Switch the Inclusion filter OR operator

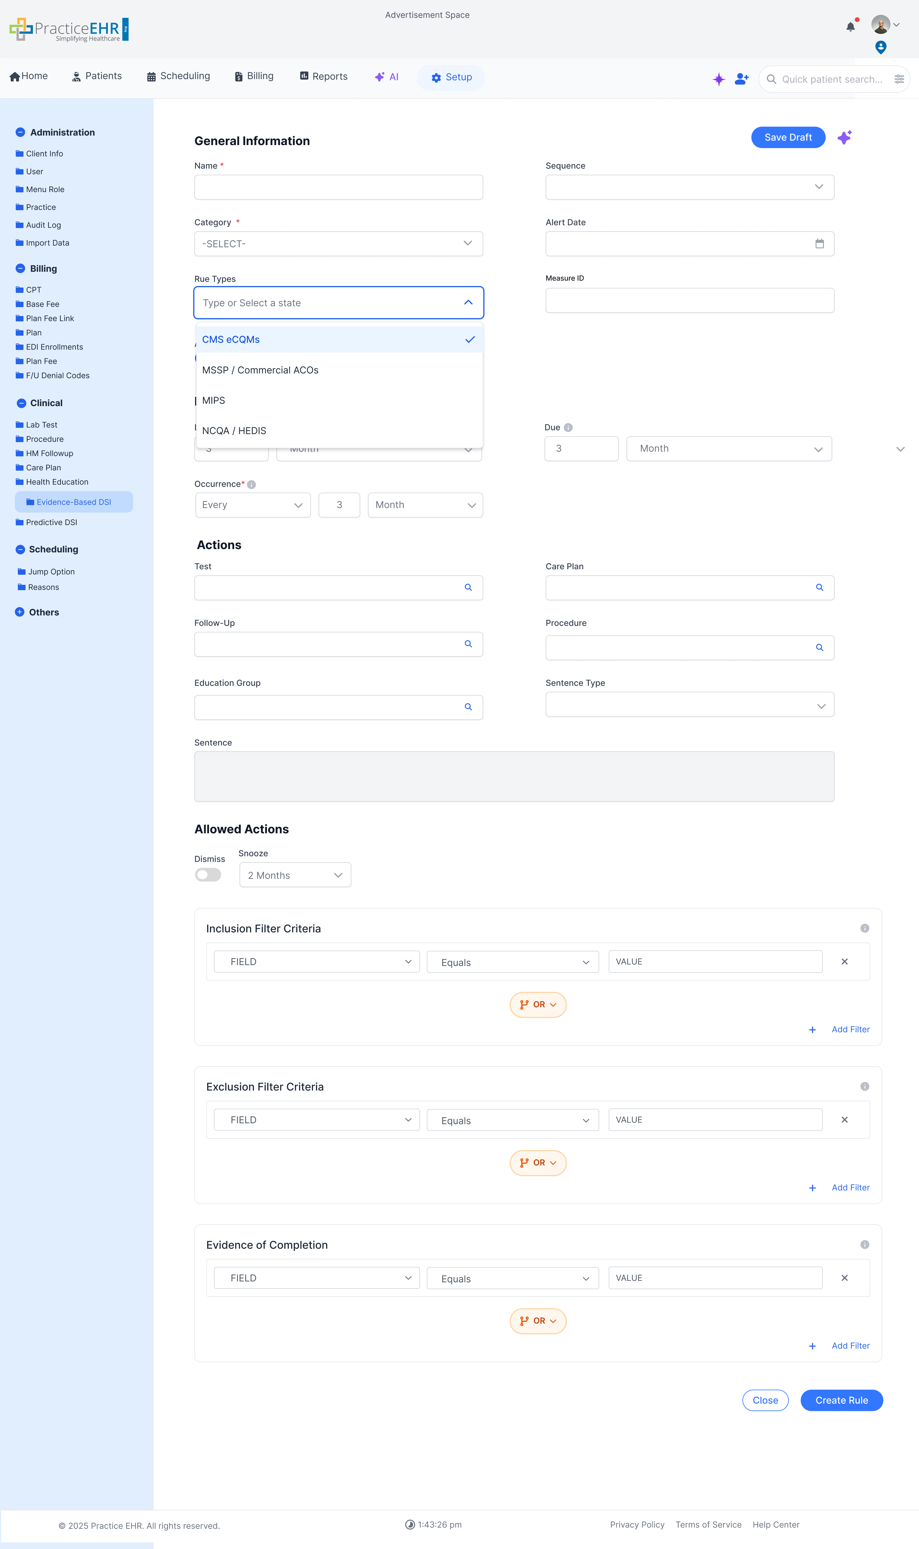tap(538, 1004)
